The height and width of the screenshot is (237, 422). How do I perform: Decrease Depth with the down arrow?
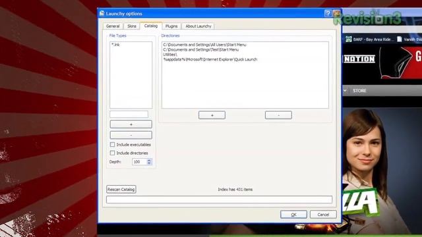pyautogui.click(x=149, y=163)
